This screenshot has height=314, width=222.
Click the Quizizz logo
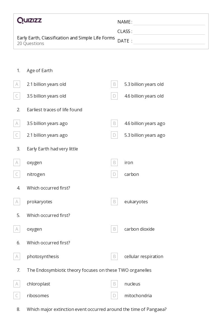[29, 20]
